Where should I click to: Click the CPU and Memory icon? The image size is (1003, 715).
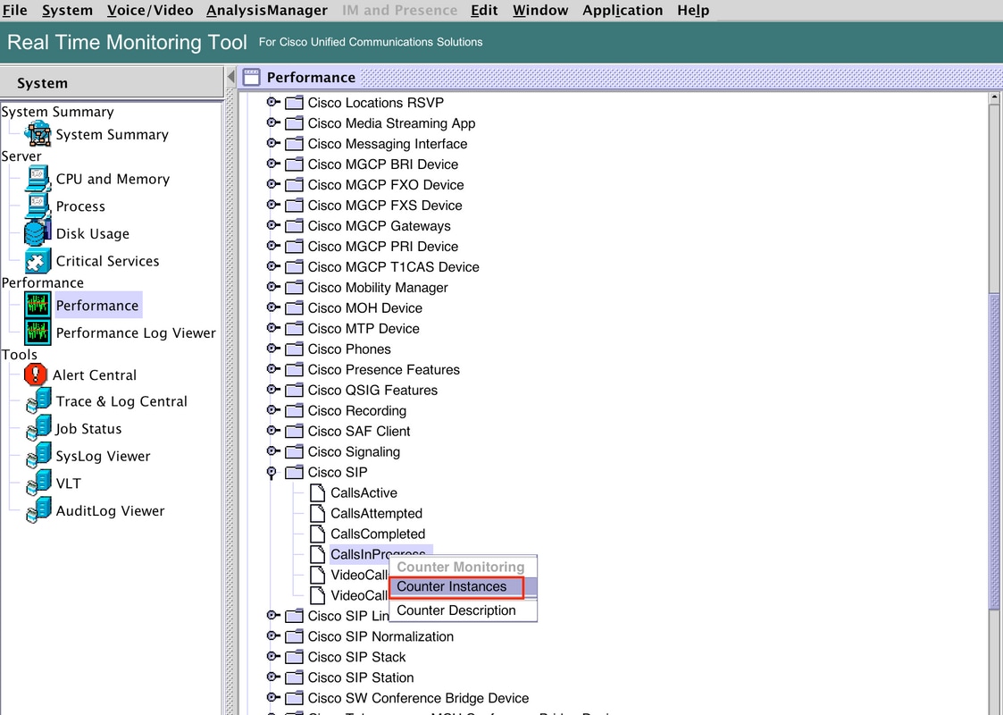tap(38, 179)
